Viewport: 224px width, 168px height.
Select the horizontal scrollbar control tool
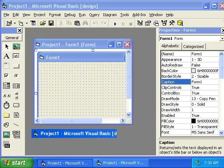[7, 96]
